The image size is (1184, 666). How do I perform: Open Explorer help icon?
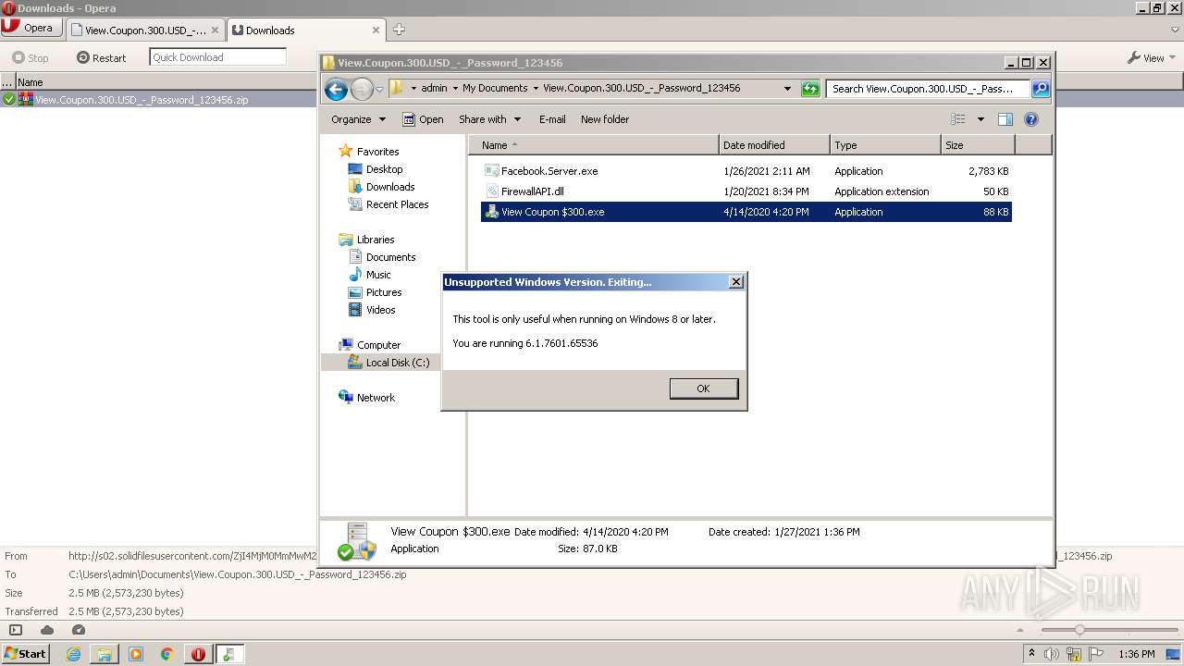tap(1031, 119)
